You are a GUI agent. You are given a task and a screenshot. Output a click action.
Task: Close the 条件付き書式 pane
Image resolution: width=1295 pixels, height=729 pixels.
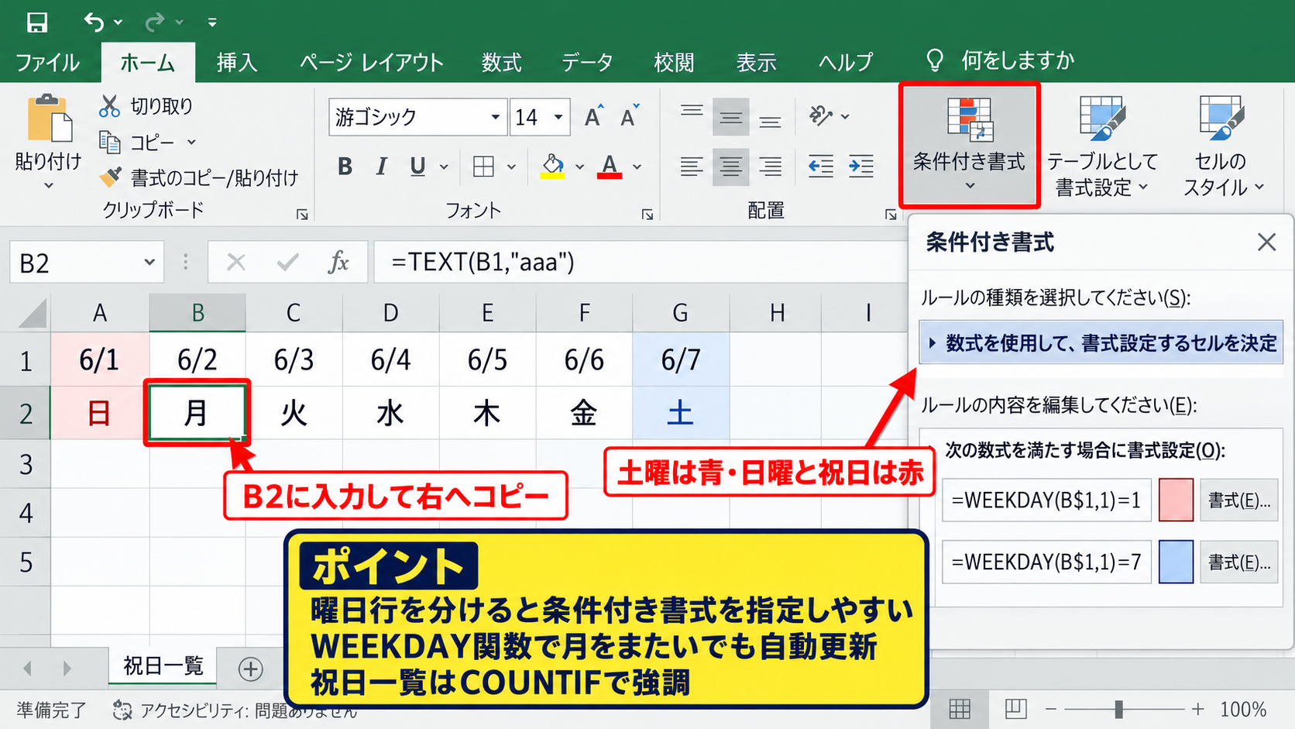(x=1266, y=242)
